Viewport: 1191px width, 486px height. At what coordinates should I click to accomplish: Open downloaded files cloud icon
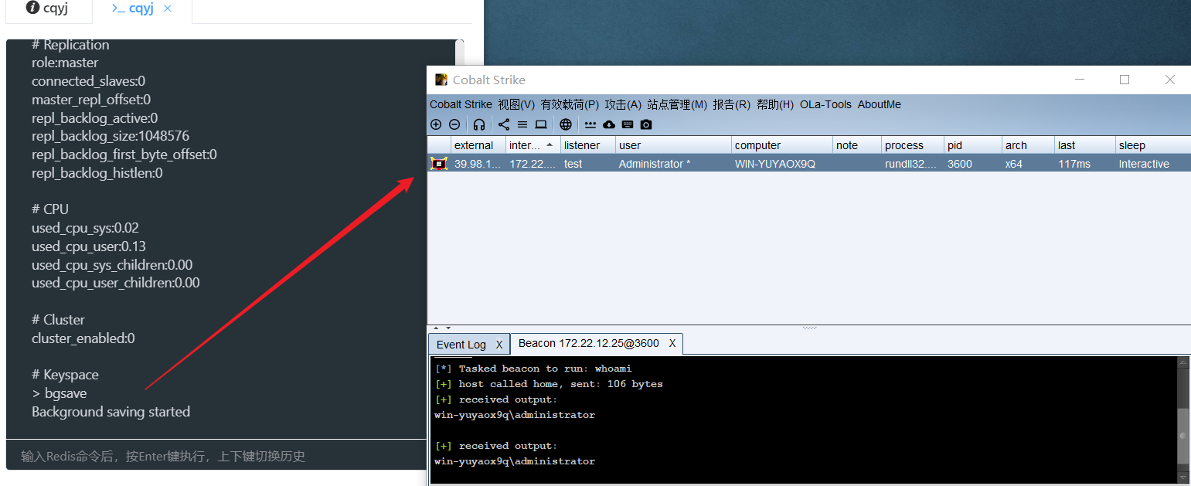[x=609, y=124]
